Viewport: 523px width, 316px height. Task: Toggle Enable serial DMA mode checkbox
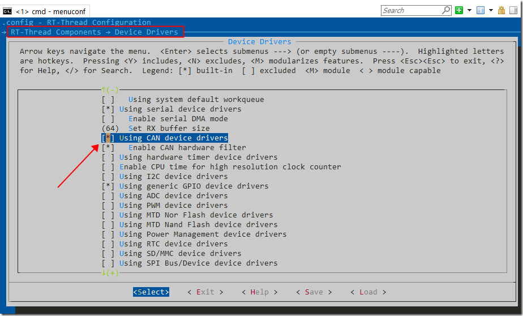pos(108,119)
